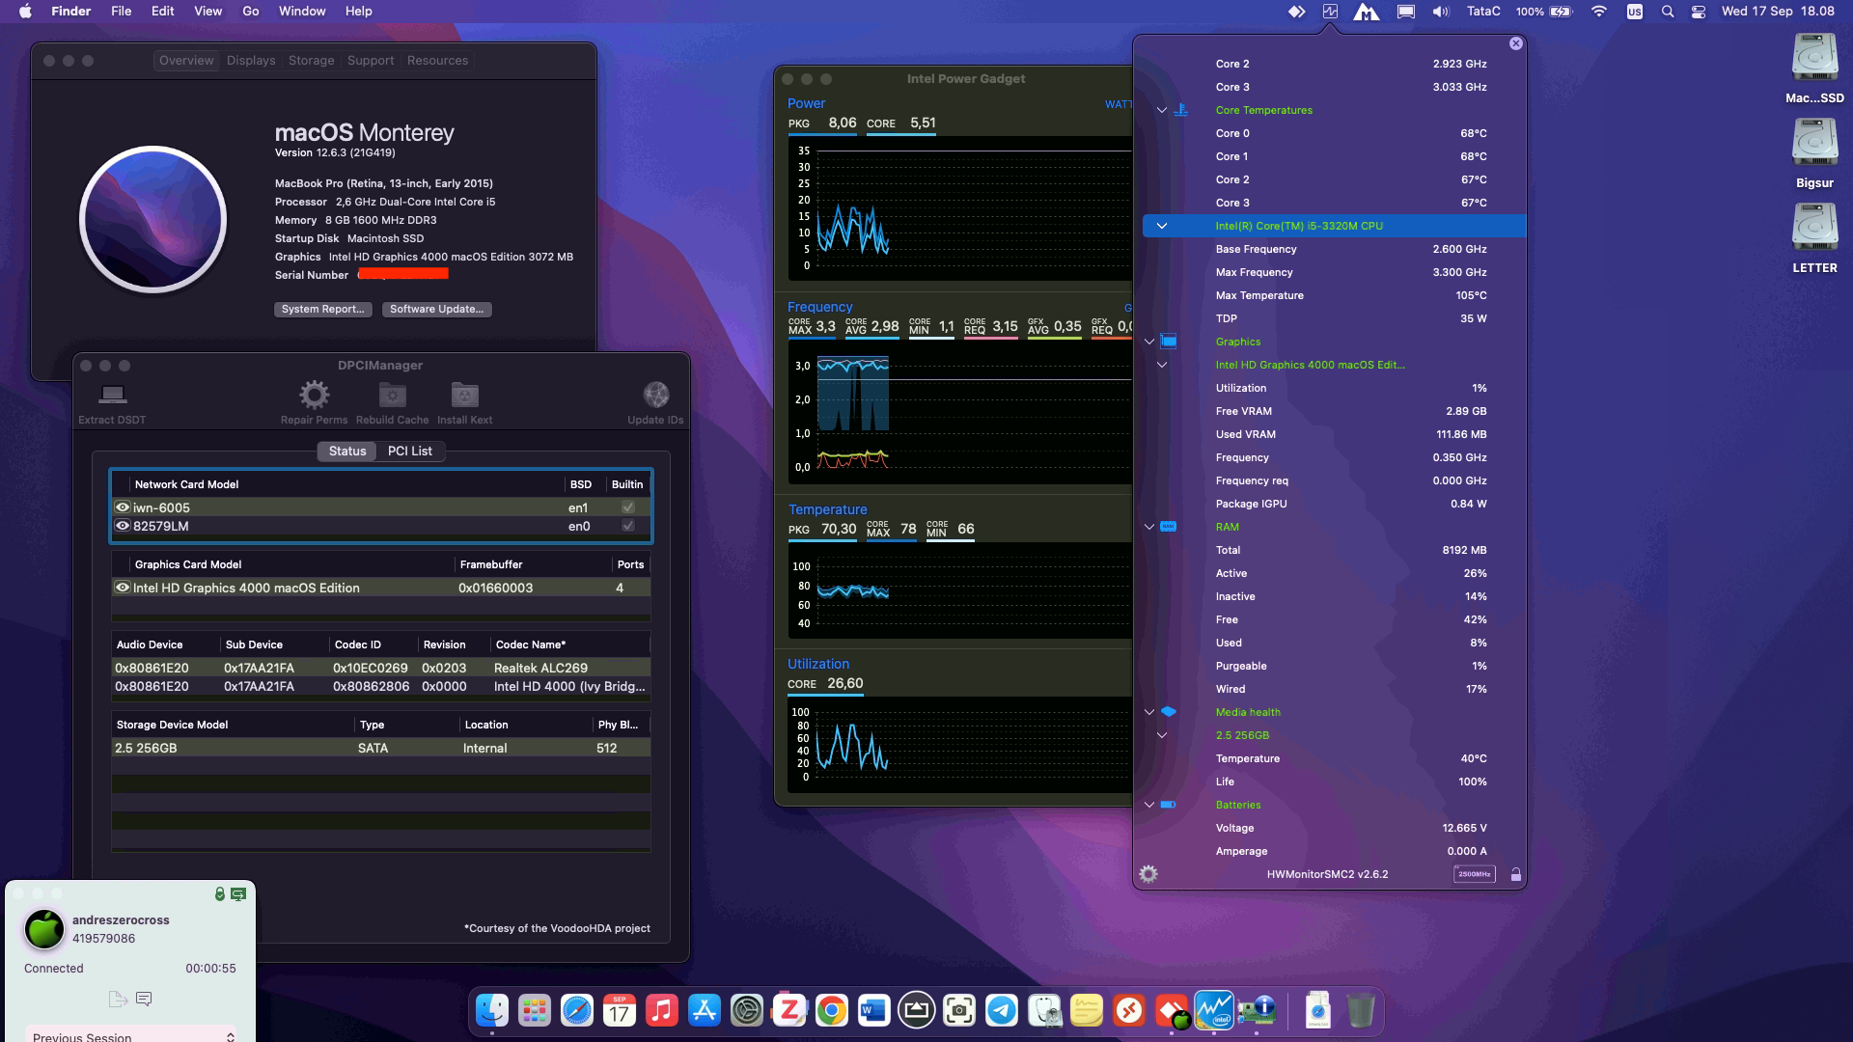
Task: Open HWMonitorSMC2 settings gear
Action: click(x=1148, y=874)
